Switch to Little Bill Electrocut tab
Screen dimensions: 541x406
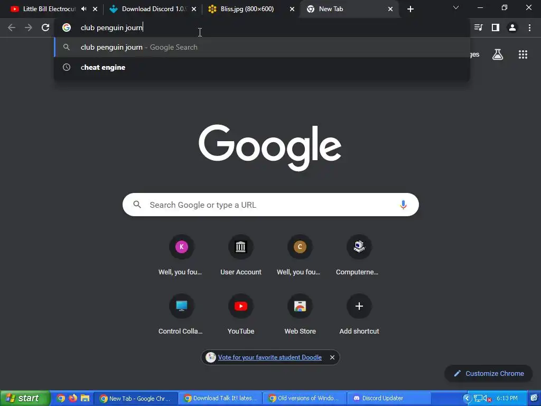(x=49, y=9)
